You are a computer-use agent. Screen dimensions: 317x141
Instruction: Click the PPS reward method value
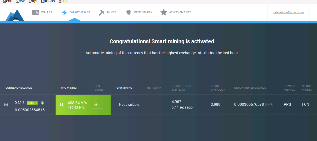tap(287, 105)
